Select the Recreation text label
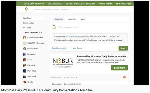Screen dimensions: 150x93 [32, 54]
